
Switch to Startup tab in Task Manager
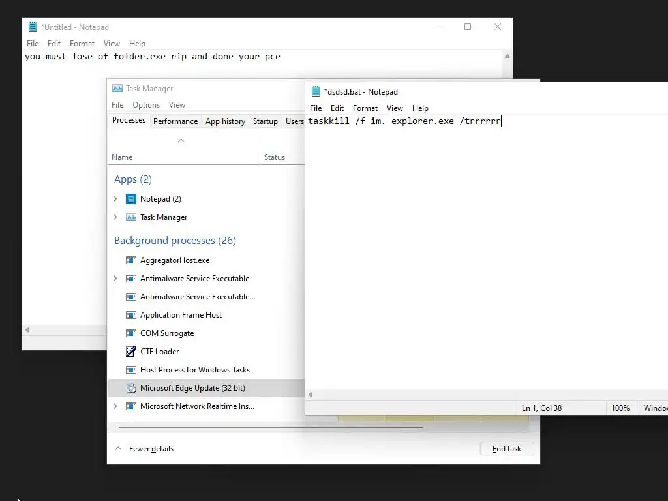[x=266, y=121]
